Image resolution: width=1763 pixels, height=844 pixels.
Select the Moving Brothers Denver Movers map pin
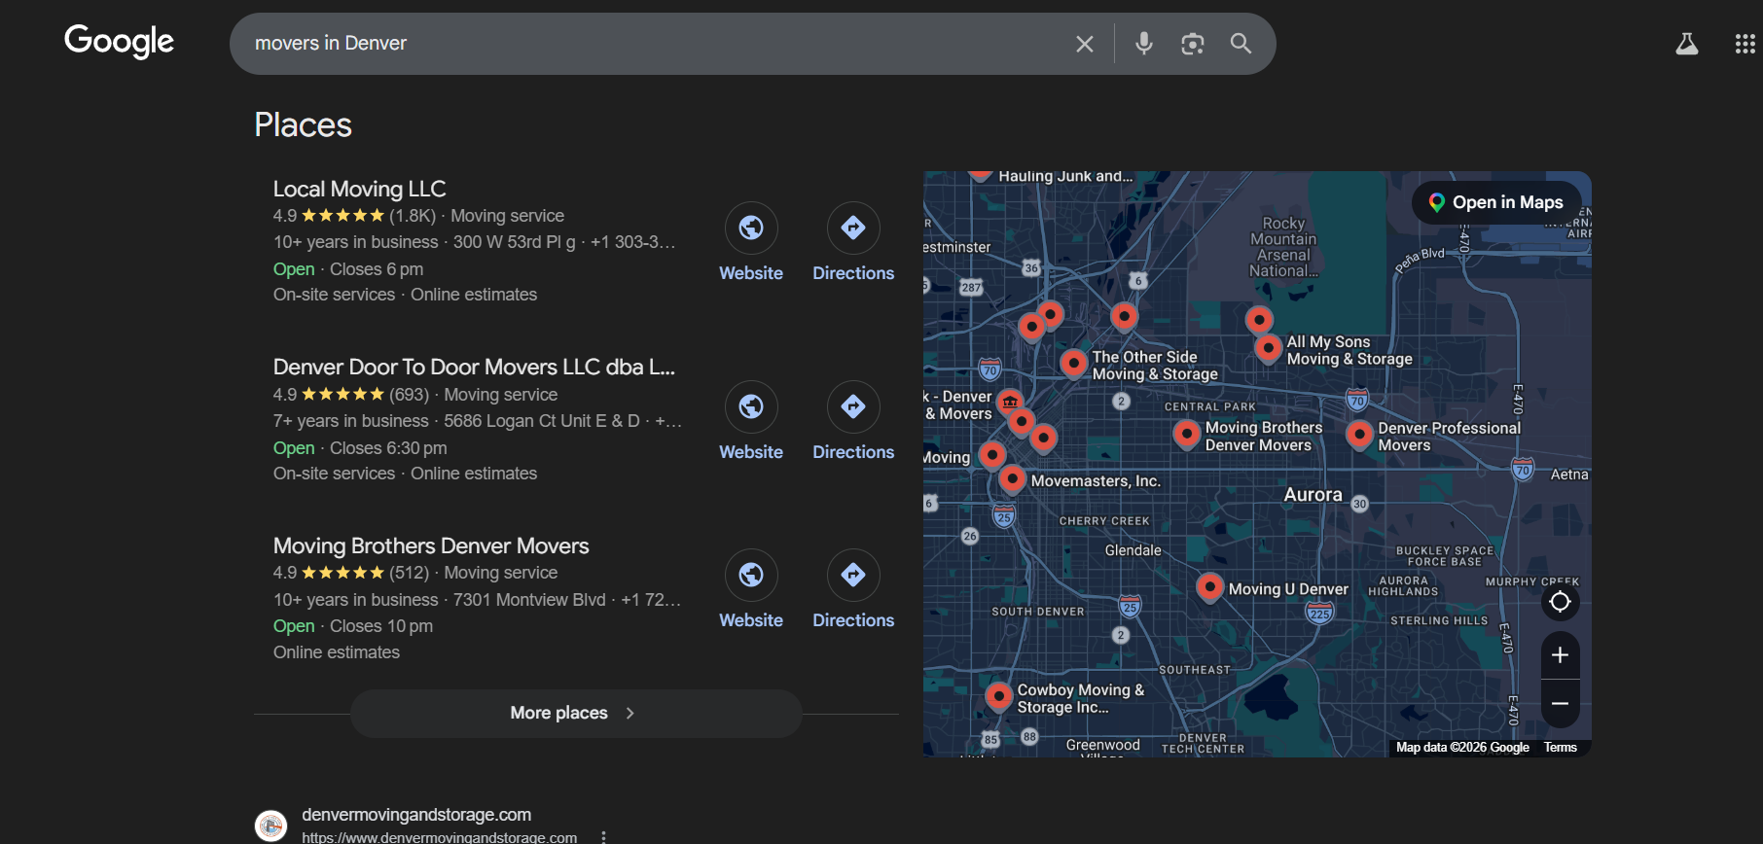click(1187, 435)
